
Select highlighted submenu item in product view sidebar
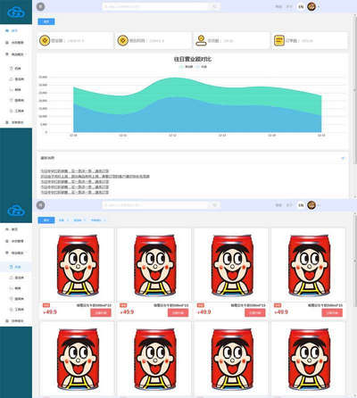tap(15, 267)
